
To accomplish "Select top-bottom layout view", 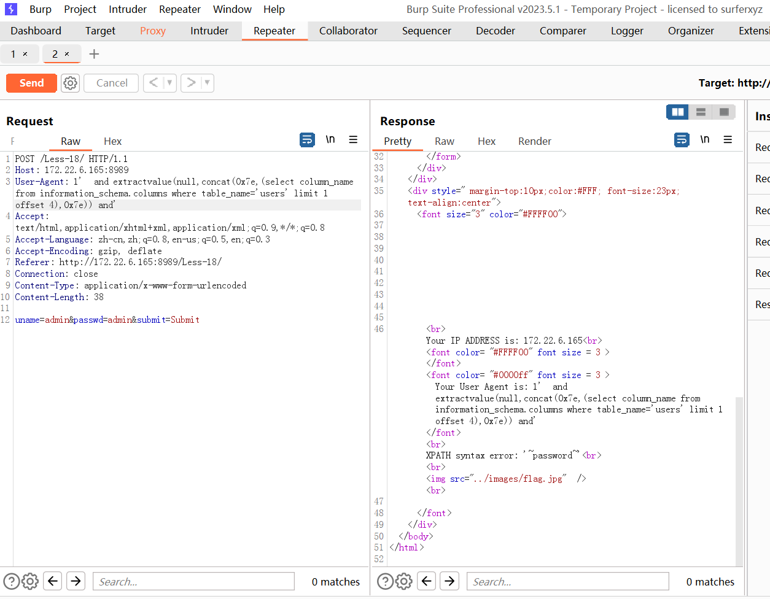I will point(701,112).
